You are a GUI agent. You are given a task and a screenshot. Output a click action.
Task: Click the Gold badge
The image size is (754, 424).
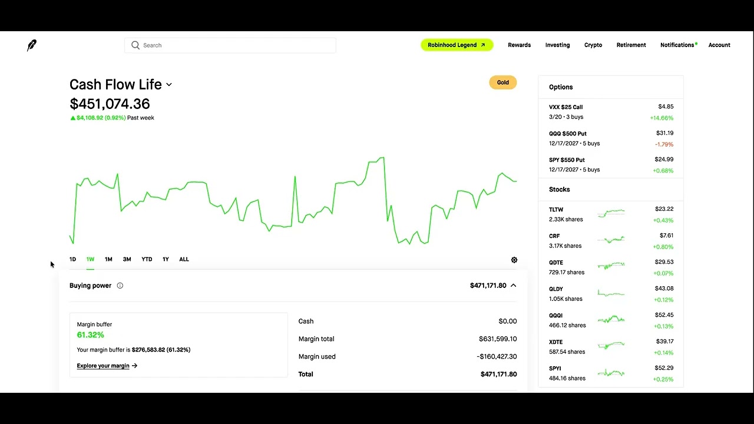coord(502,82)
